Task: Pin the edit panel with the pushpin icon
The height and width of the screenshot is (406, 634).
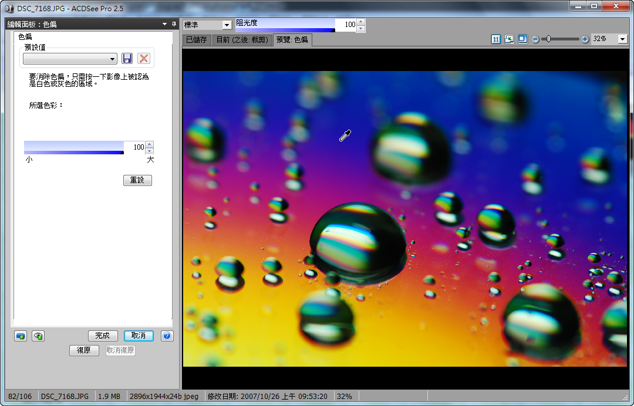Action: [174, 24]
